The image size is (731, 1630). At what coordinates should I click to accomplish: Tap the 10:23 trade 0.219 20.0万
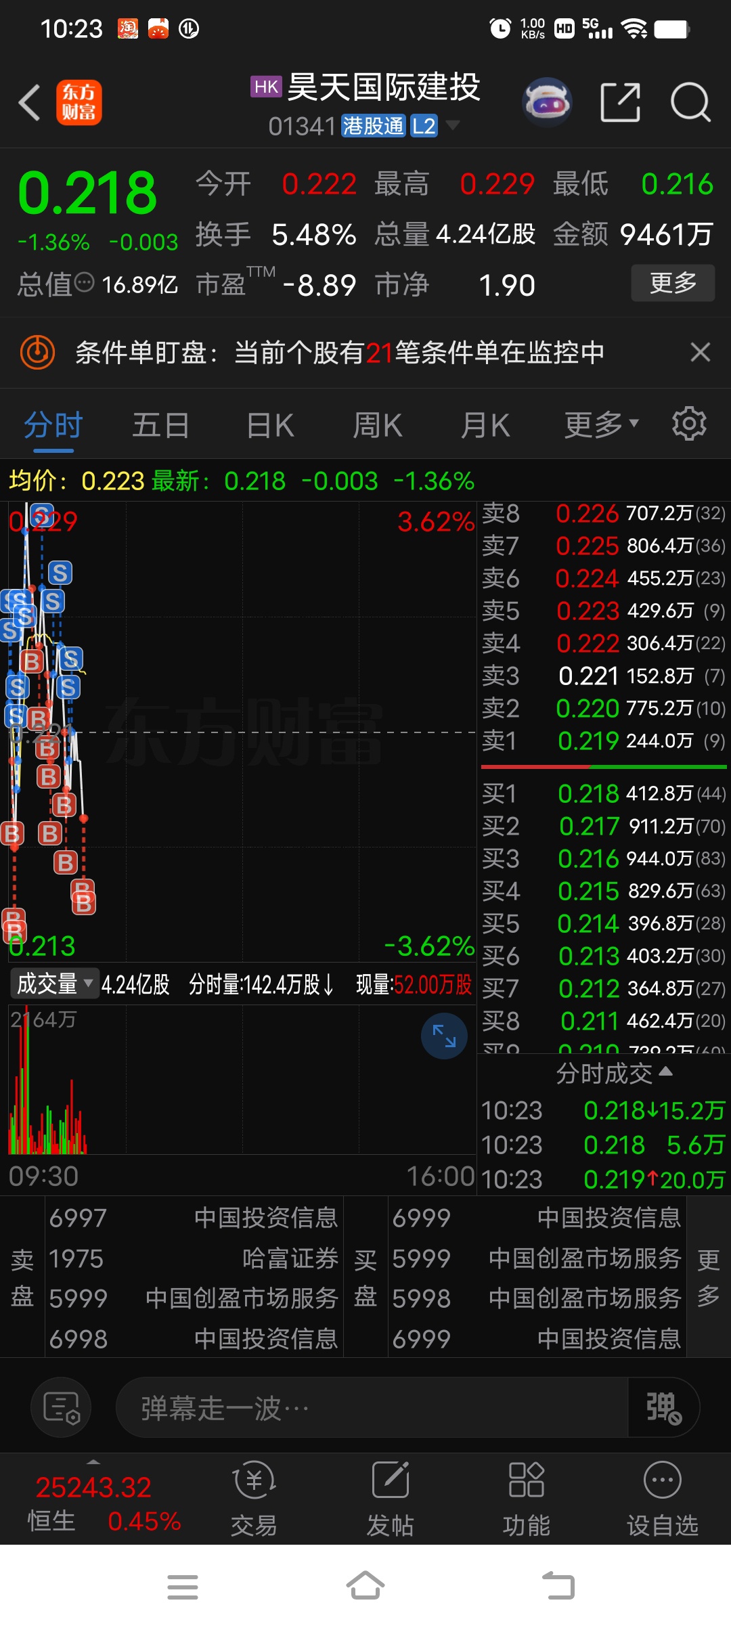[604, 1180]
